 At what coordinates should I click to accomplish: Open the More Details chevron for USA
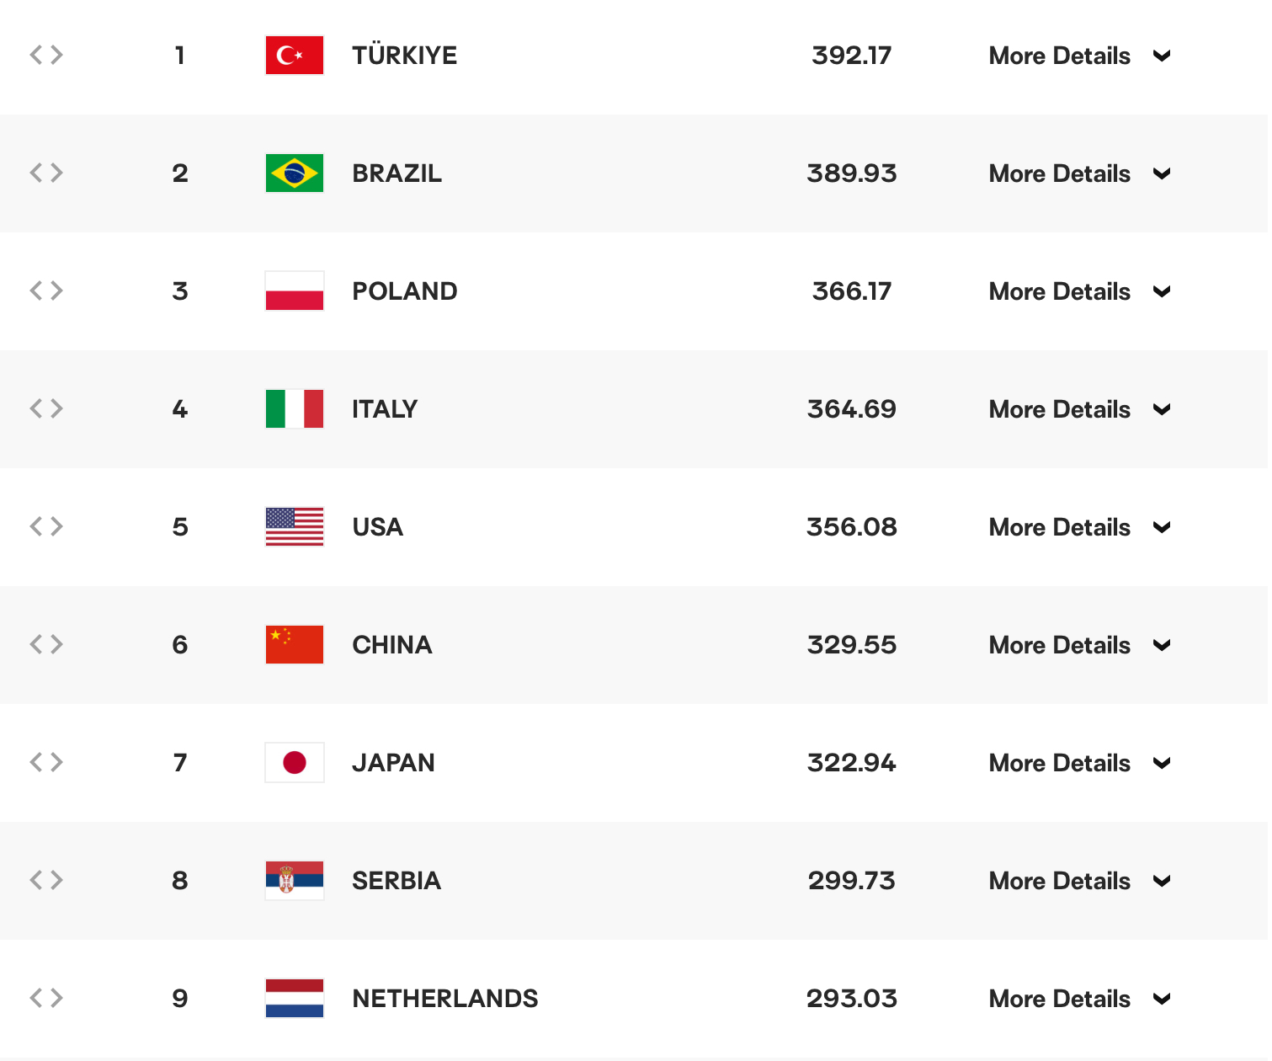[x=1162, y=528]
